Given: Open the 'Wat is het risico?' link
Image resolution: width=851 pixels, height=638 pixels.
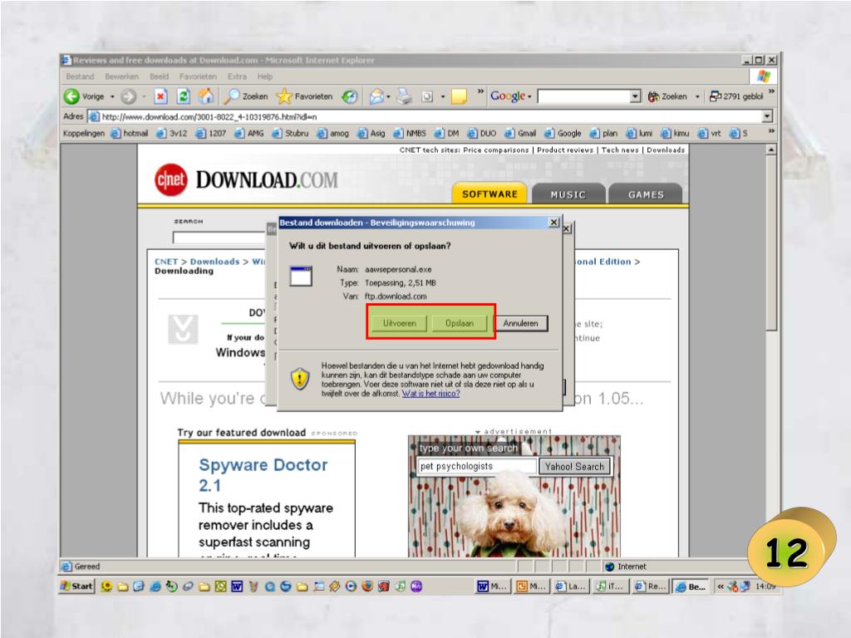Looking at the screenshot, I should click(x=430, y=393).
